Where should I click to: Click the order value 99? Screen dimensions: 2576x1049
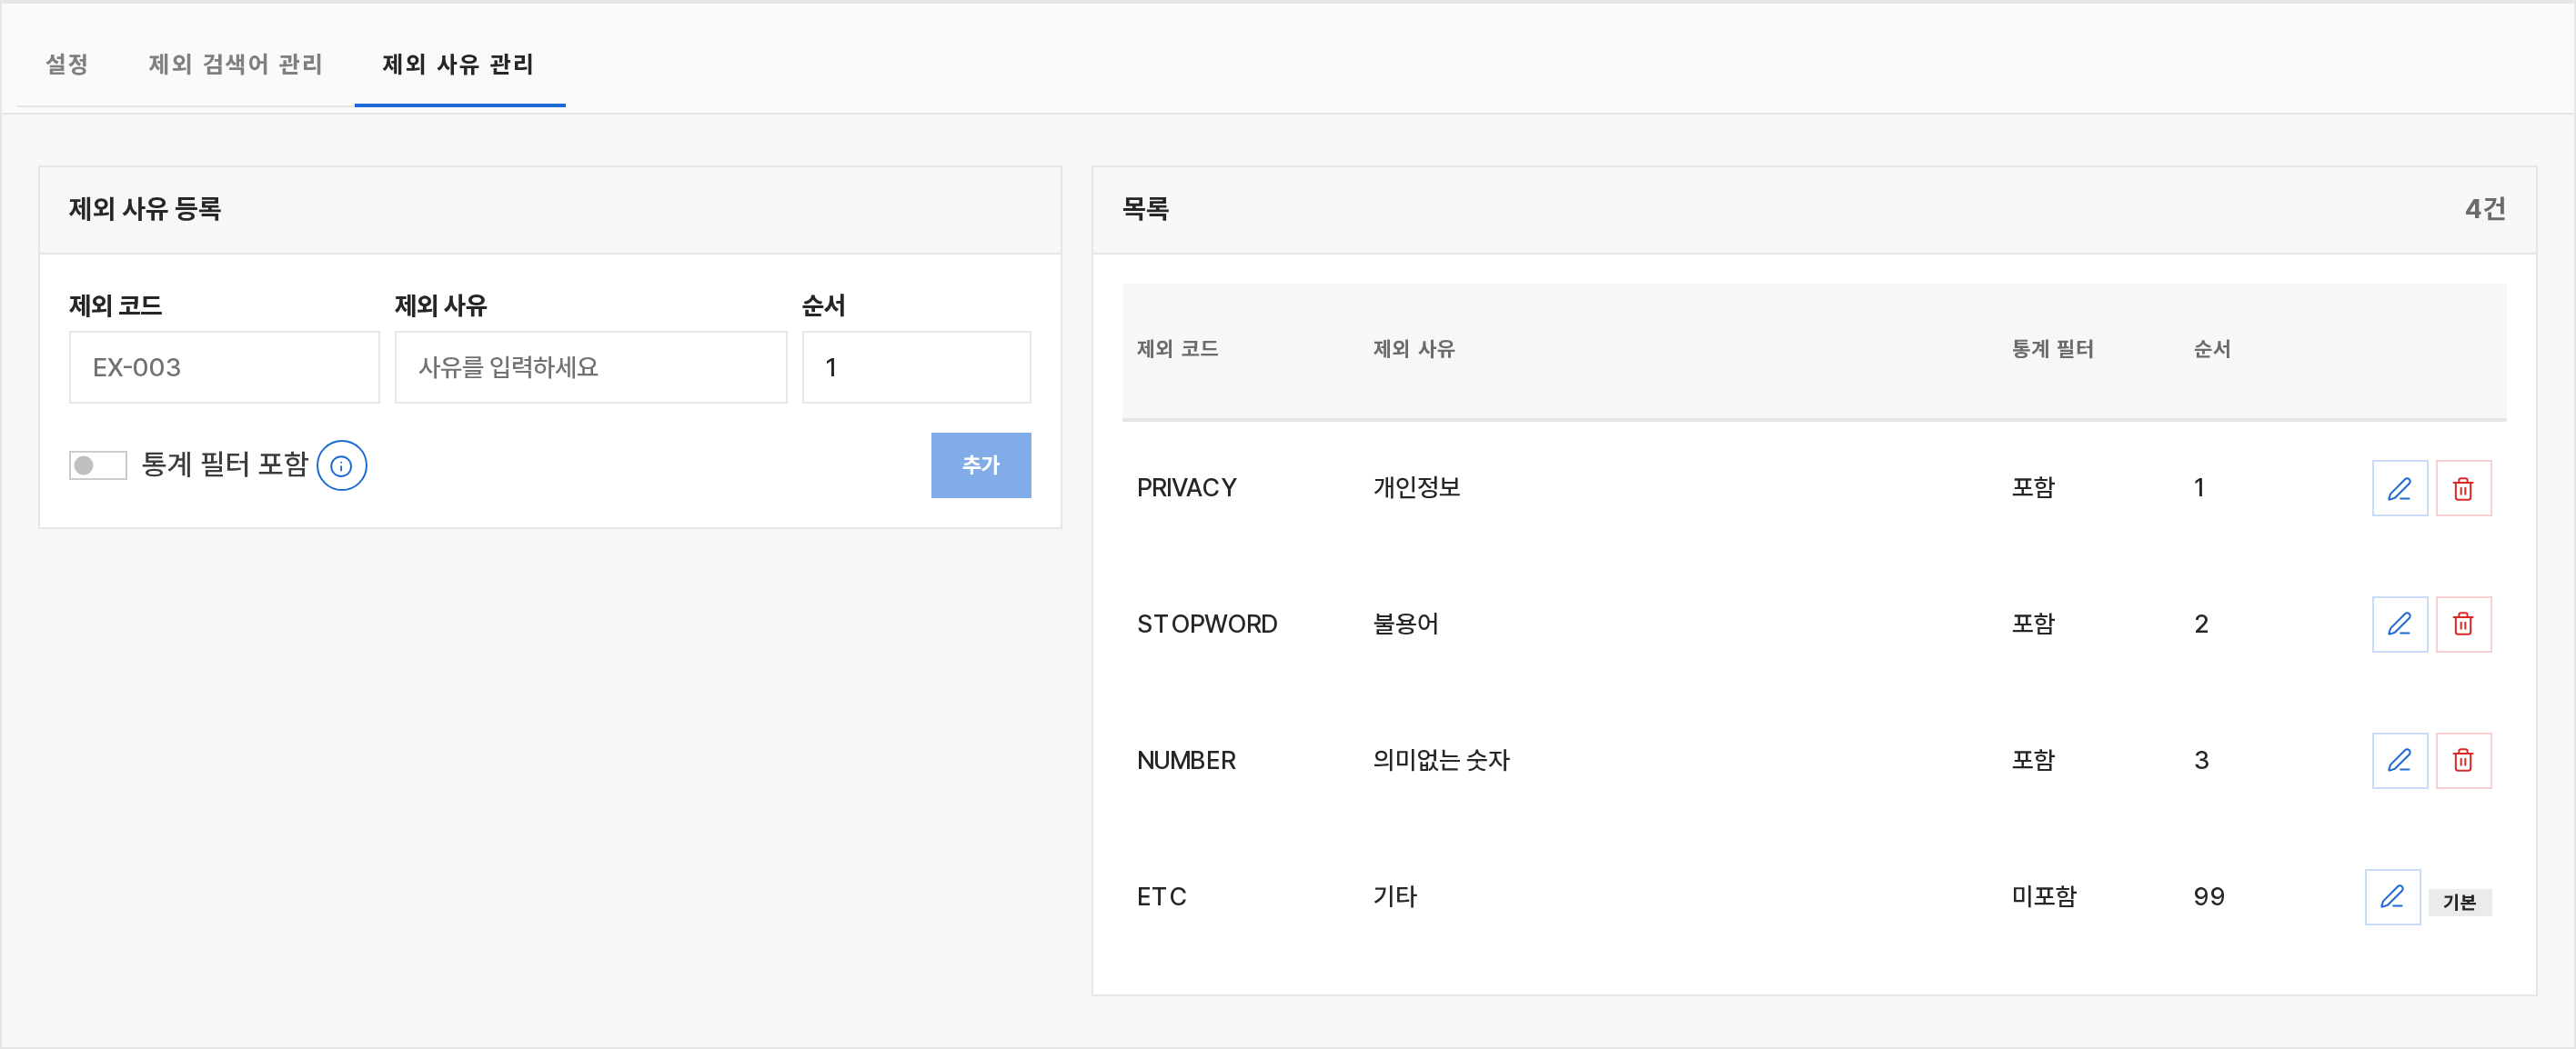point(2208,897)
